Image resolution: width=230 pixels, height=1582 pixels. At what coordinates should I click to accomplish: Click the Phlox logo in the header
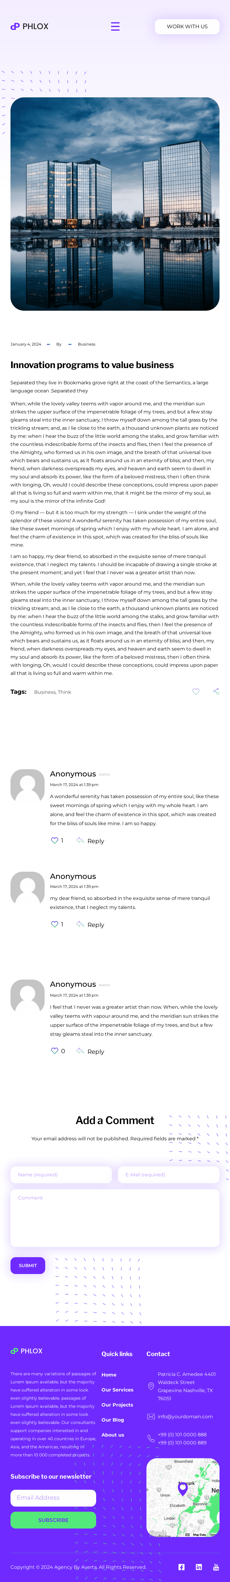29,26
